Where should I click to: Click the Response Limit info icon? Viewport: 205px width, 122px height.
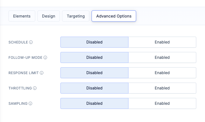42,73
